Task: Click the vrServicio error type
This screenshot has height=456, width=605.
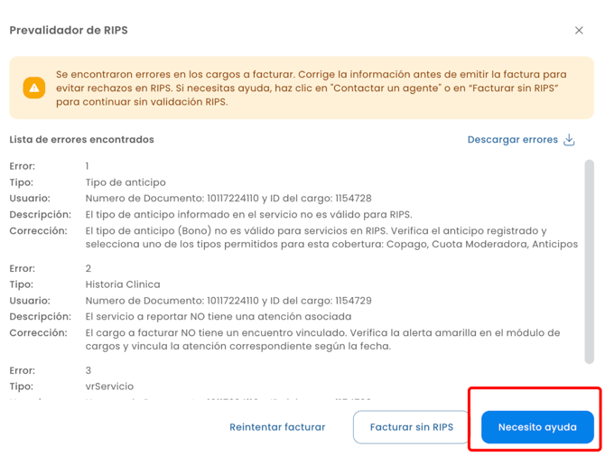Action: pyautogui.click(x=109, y=386)
